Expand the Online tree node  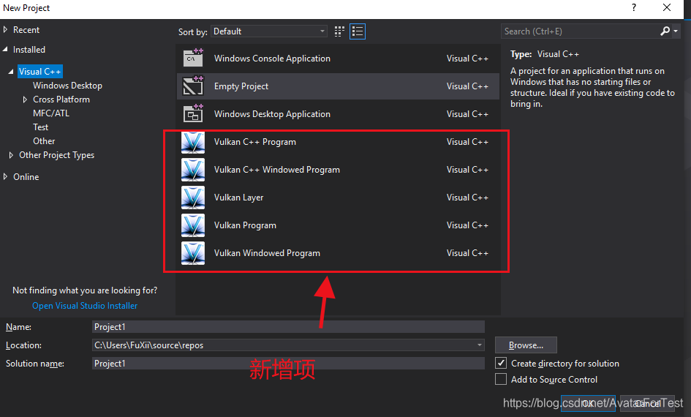[x=5, y=176]
